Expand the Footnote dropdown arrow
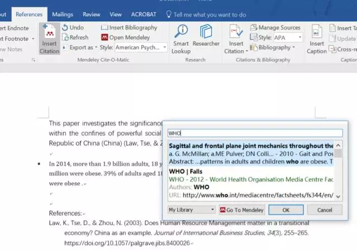Screen dimensions: 357x251 pyautogui.click(x=33, y=38)
